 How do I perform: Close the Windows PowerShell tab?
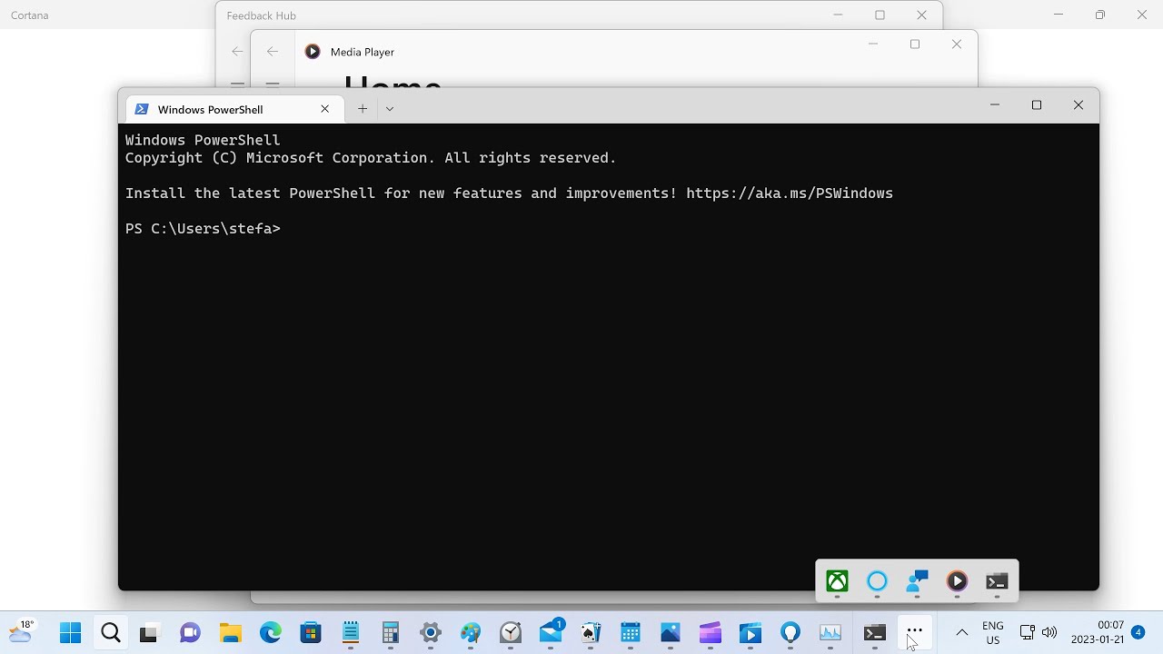pyautogui.click(x=325, y=109)
